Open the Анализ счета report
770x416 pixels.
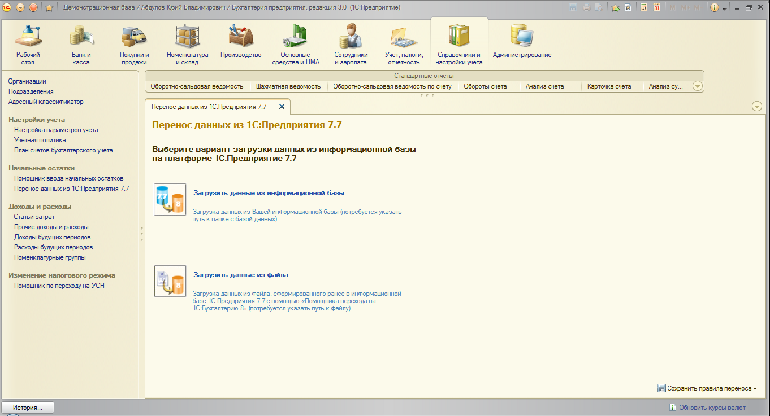coord(545,86)
